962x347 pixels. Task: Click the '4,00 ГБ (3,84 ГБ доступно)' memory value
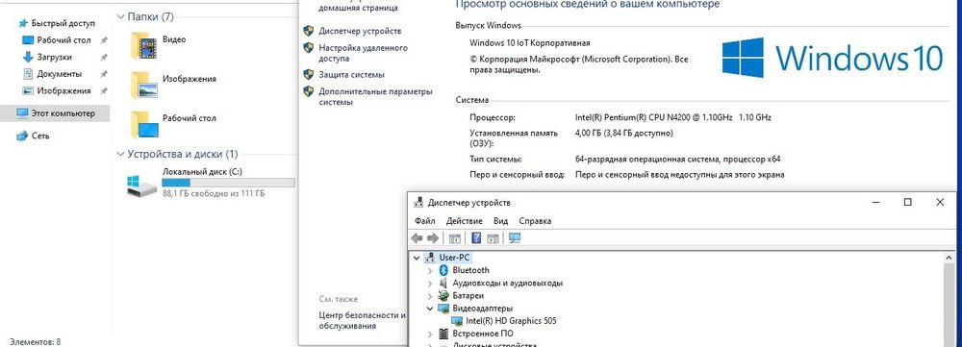(x=624, y=133)
